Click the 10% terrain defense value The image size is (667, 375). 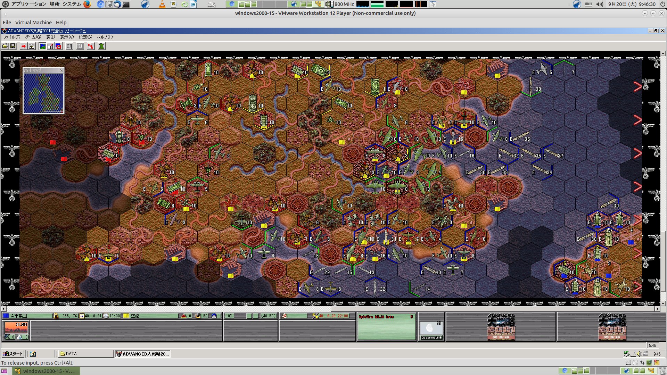click(x=229, y=316)
